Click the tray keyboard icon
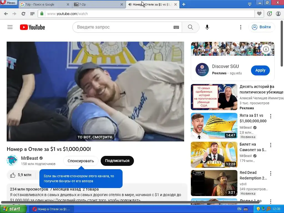The width and height of the screenshot is (284, 213). 246,209
